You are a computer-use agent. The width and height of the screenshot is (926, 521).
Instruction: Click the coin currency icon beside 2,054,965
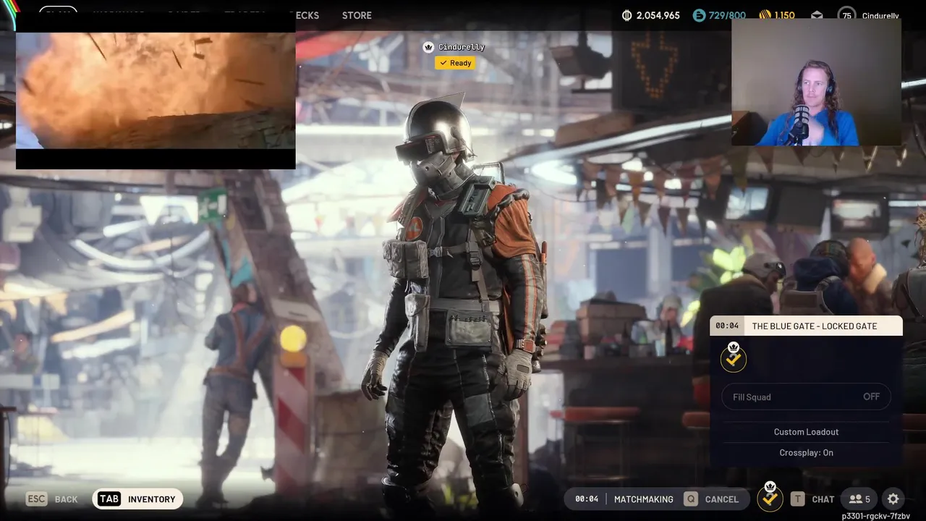pos(626,15)
